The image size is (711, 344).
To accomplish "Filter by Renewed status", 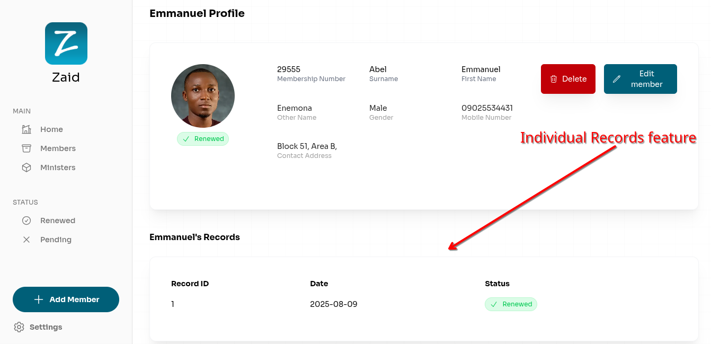I will (x=58, y=220).
